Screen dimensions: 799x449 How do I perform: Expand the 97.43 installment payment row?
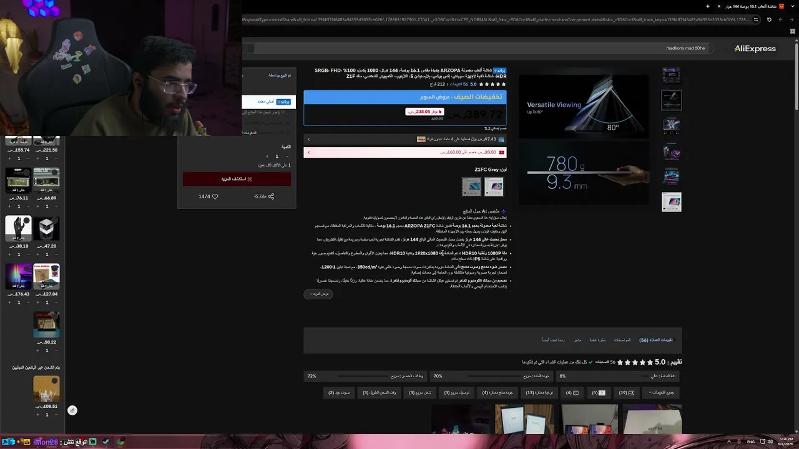(405, 139)
